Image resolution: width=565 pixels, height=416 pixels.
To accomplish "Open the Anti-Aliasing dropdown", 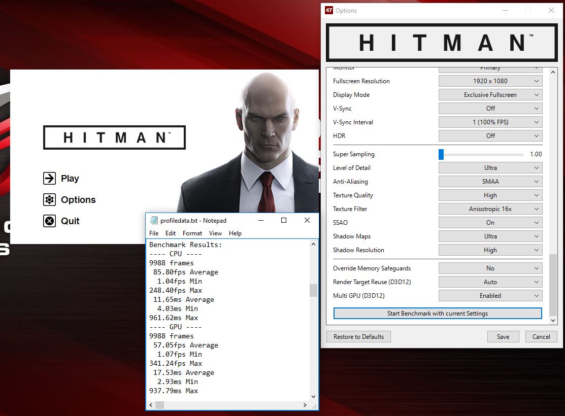I will tap(490, 182).
